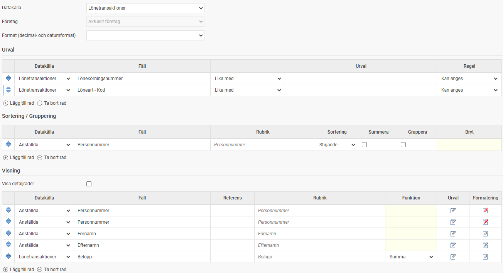Open the Urval edit icon for Förnamn

453,234
